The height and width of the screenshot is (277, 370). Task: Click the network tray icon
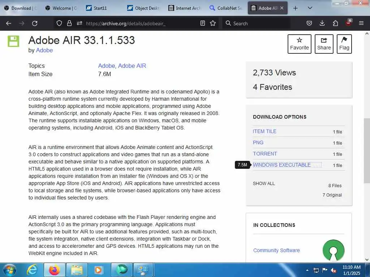[316, 270]
